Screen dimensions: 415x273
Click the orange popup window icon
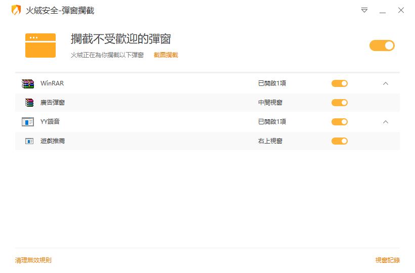tap(40, 45)
